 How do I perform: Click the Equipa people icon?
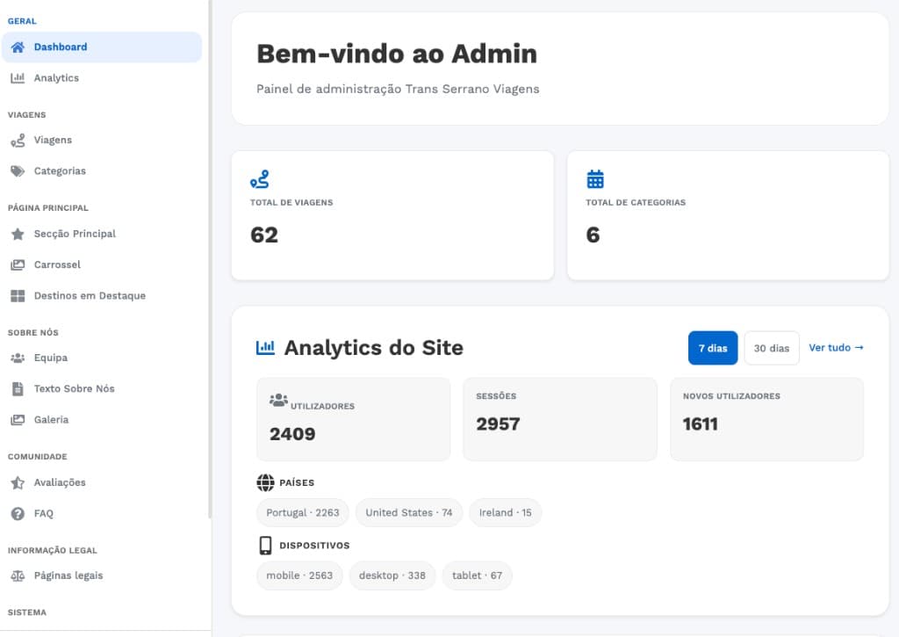click(x=18, y=358)
